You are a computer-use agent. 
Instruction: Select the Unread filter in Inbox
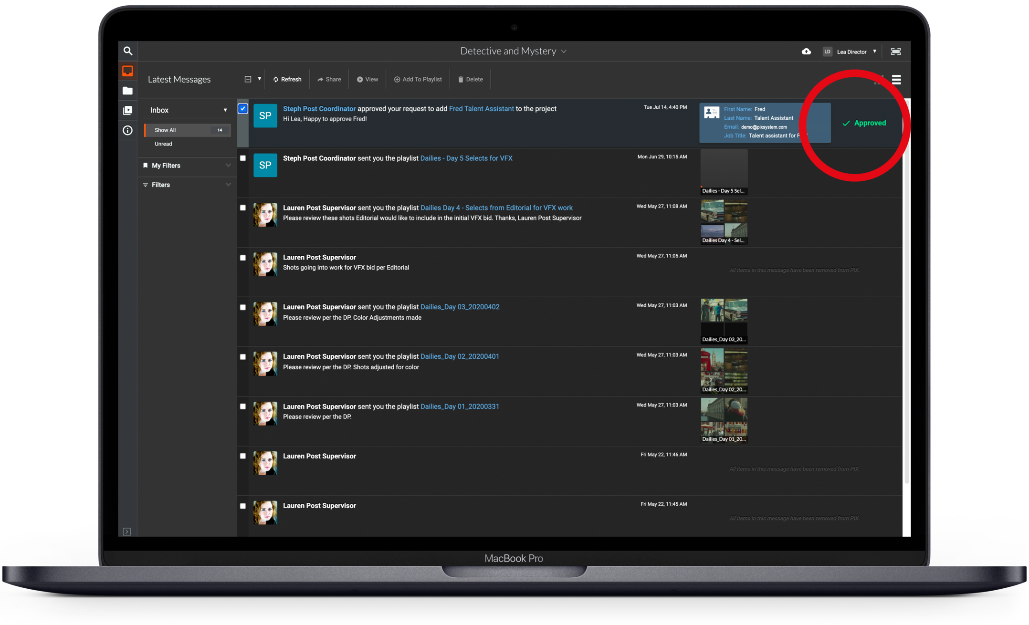click(x=163, y=144)
